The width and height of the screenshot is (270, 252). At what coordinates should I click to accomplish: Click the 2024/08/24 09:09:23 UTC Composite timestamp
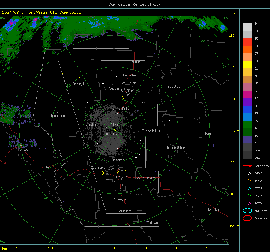(x=41, y=13)
